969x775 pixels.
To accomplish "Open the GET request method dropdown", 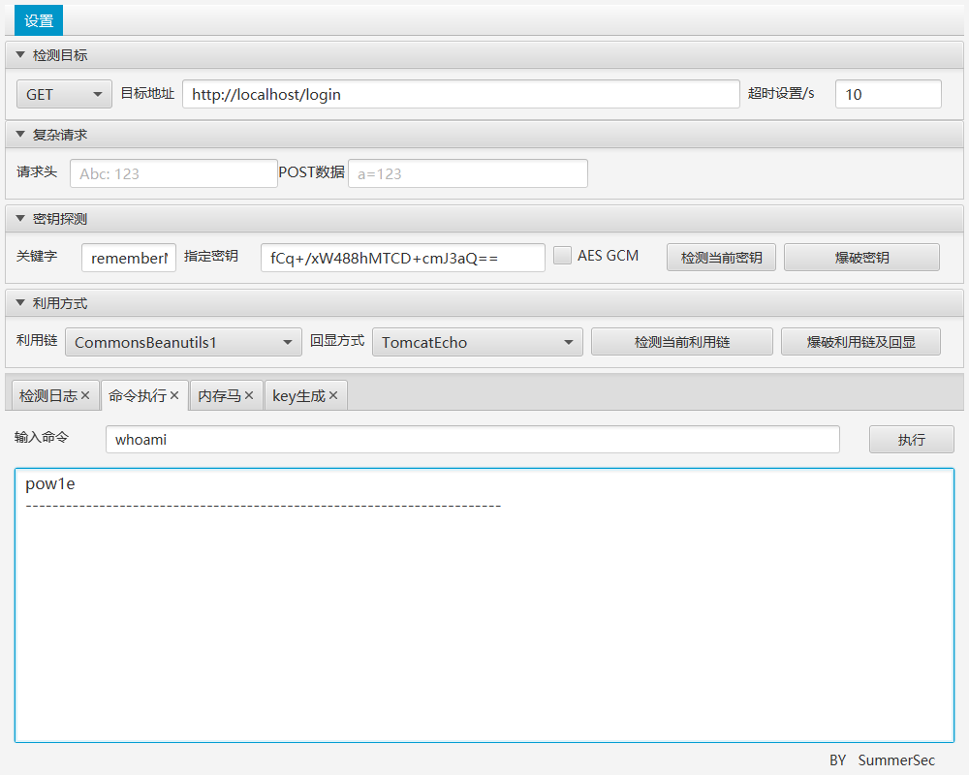I will (64, 94).
